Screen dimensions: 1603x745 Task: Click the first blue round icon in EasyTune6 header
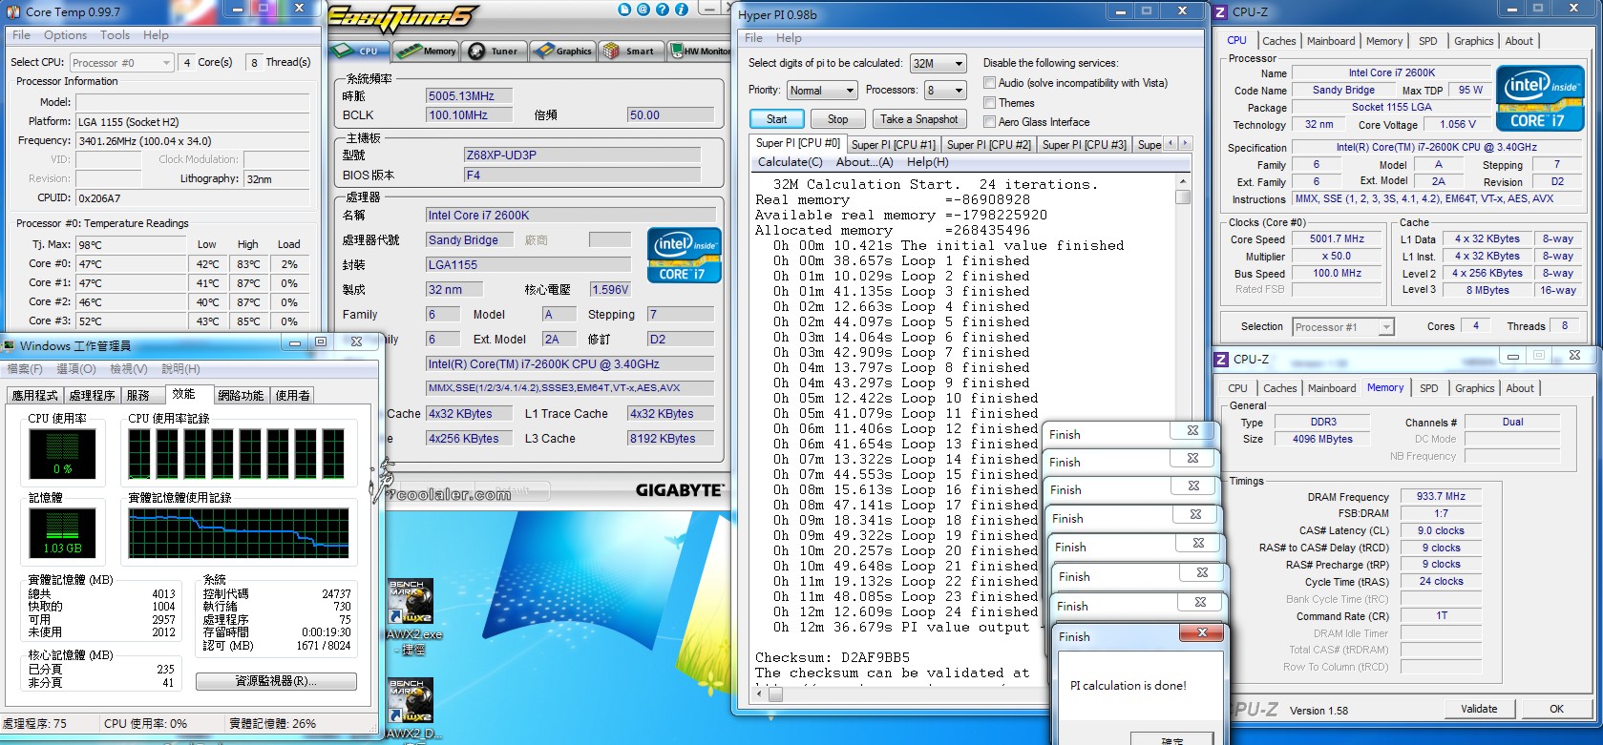pos(624,10)
